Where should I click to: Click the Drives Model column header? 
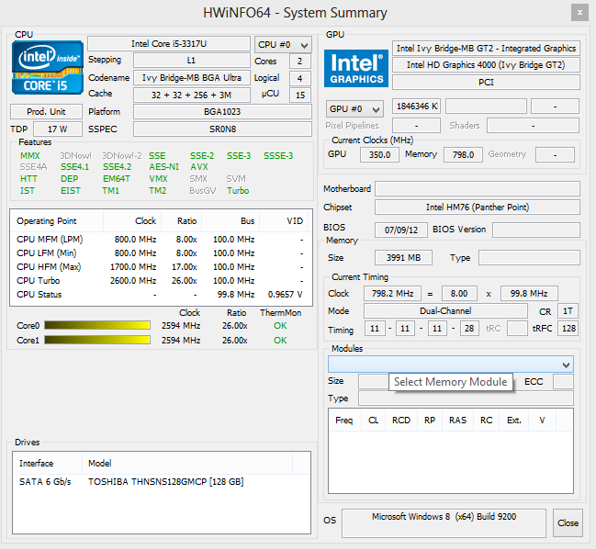pyautogui.click(x=187, y=464)
